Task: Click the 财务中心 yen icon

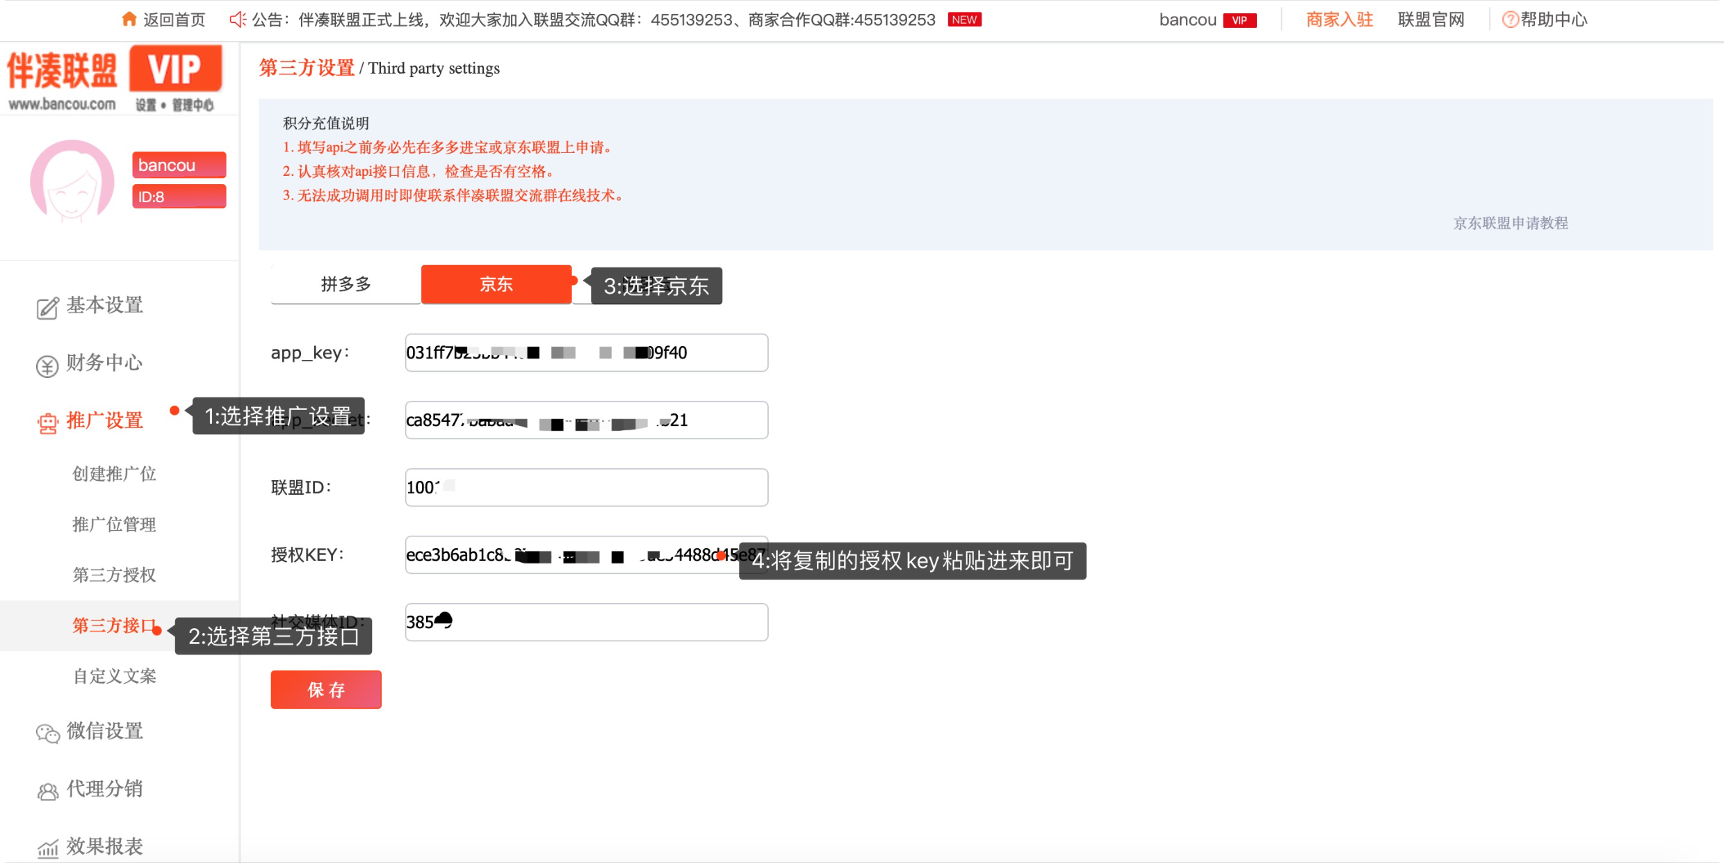Action: click(x=47, y=365)
